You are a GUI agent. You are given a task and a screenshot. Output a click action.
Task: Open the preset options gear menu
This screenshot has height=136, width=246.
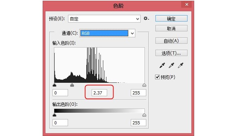tap(146, 19)
